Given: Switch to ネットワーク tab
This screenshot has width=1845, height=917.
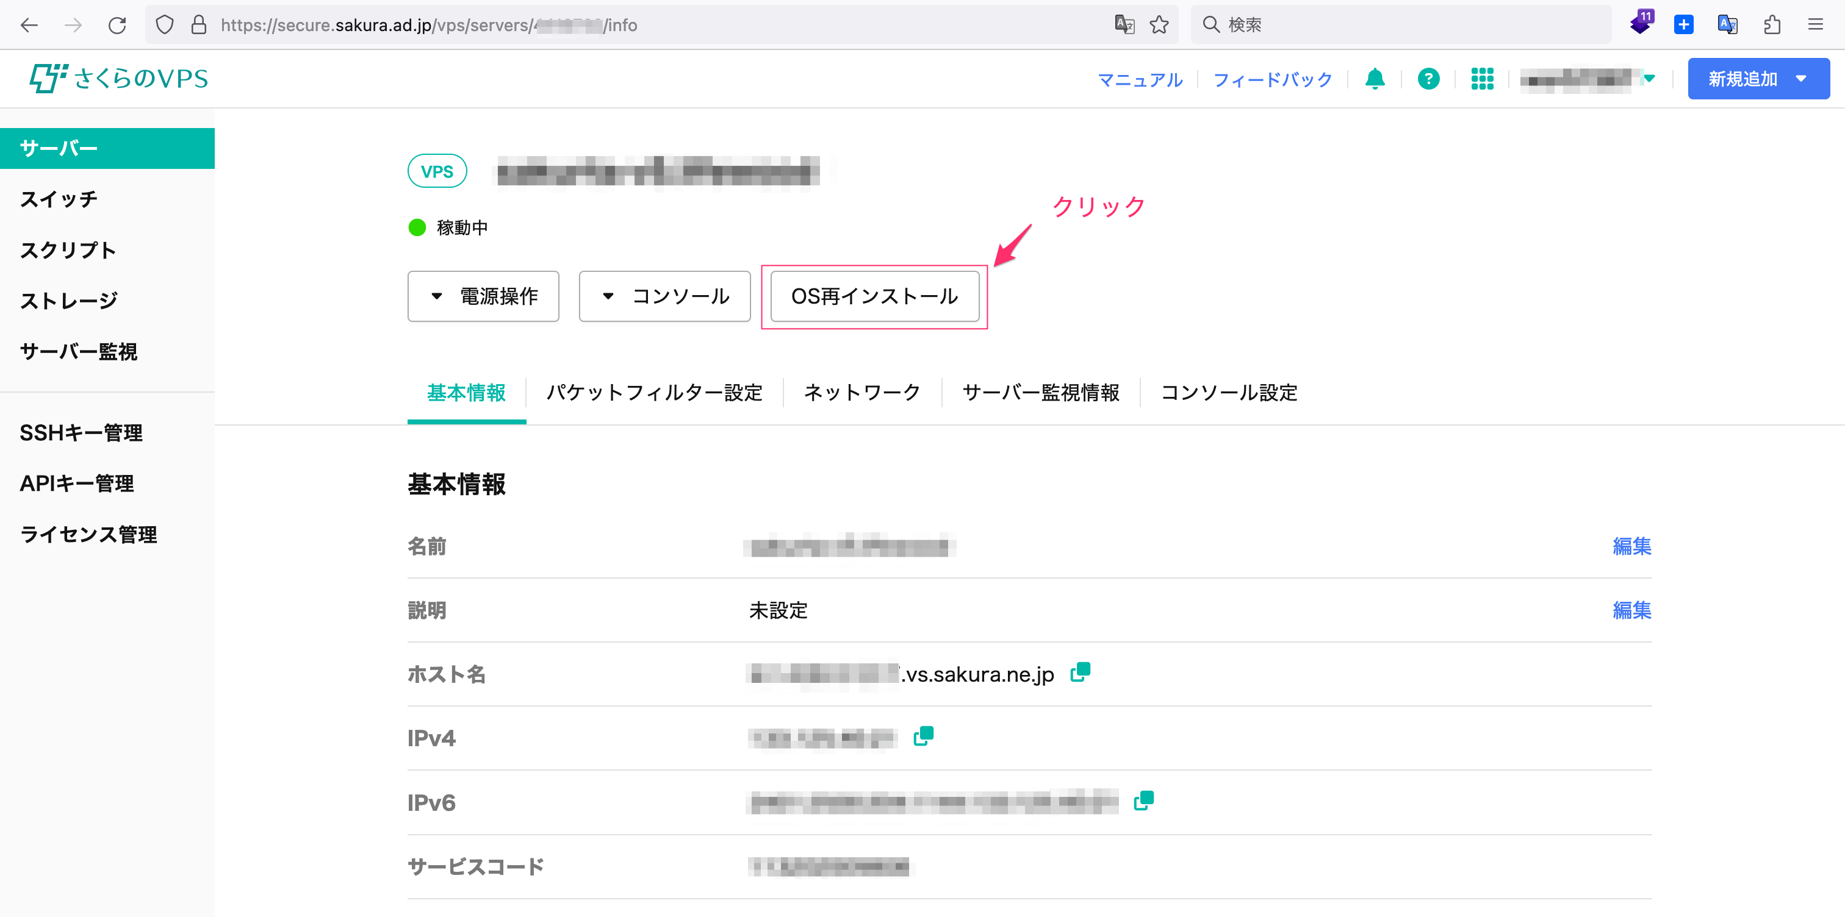Looking at the screenshot, I should (x=861, y=392).
